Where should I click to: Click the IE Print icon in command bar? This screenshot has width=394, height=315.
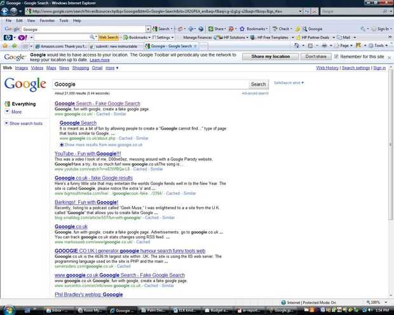[x=324, y=46]
